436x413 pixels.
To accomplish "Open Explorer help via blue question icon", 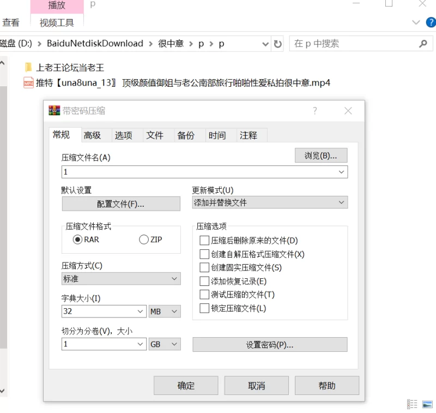I will (x=431, y=22).
